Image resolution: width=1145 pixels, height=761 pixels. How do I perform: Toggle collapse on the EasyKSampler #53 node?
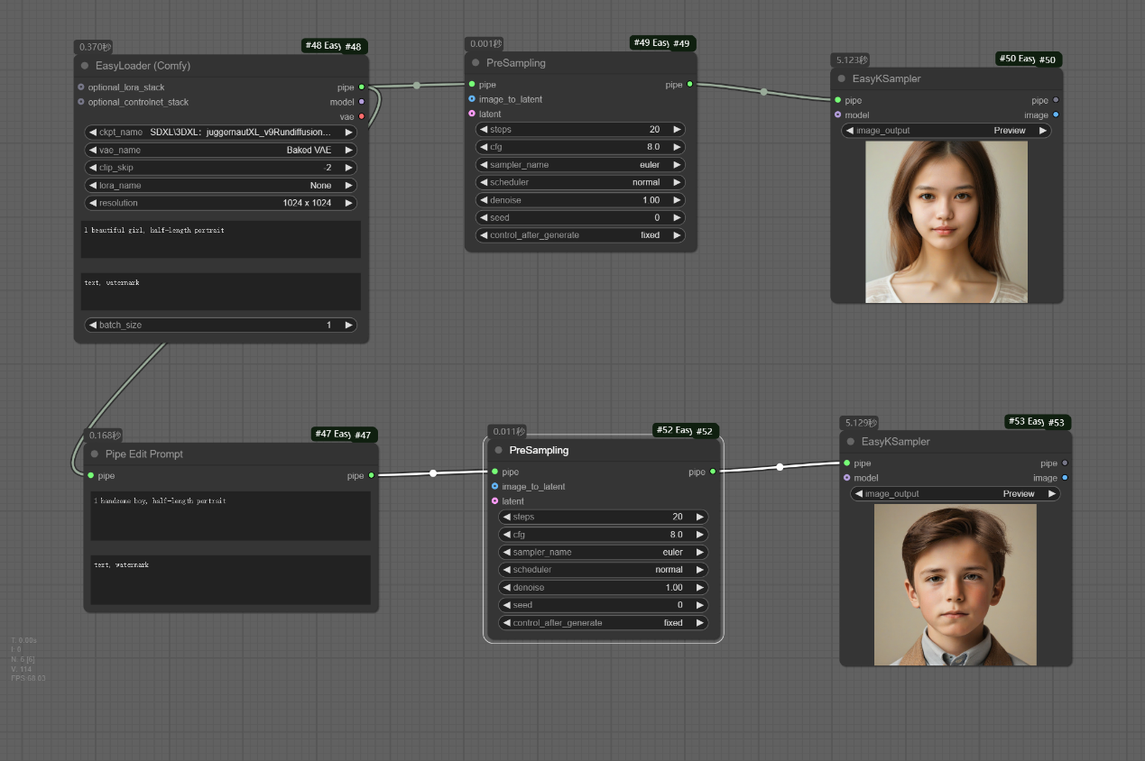851,442
